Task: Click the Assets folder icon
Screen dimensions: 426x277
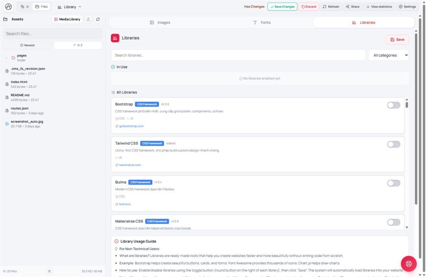Action: (5, 19)
